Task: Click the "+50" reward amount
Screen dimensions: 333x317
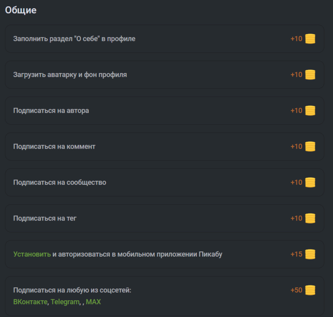Action: (296, 290)
